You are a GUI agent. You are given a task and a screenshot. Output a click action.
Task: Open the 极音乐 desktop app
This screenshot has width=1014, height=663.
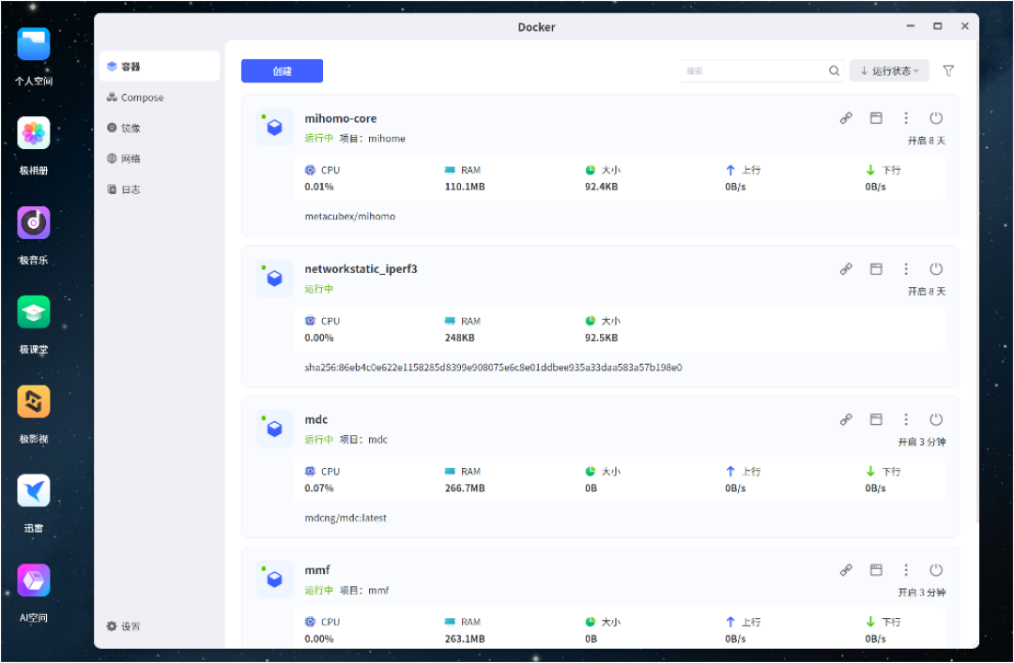pyautogui.click(x=34, y=223)
